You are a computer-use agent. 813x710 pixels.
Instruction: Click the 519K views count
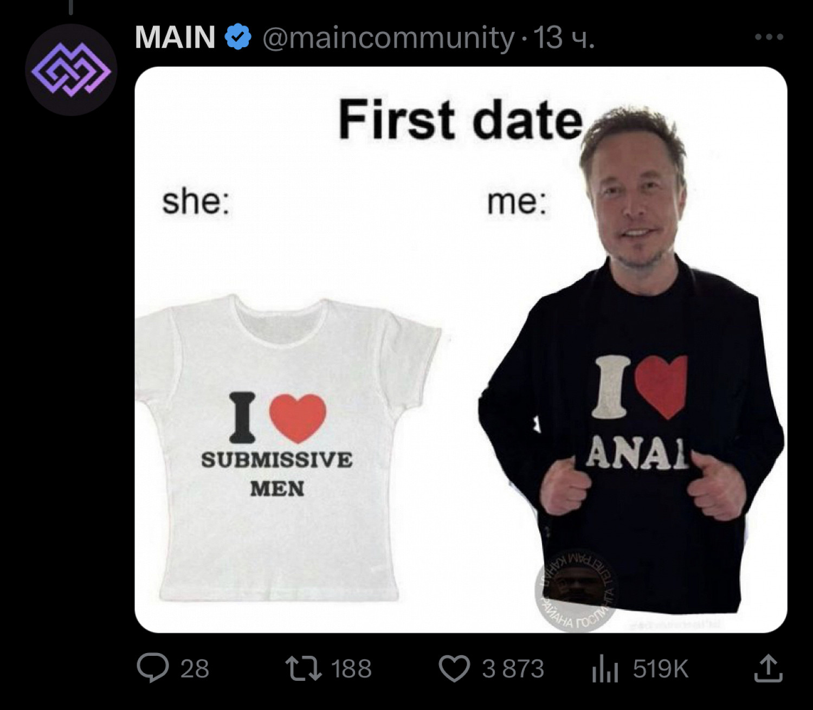click(661, 669)
